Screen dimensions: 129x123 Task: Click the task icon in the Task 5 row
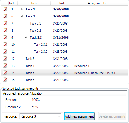point(5,73)
